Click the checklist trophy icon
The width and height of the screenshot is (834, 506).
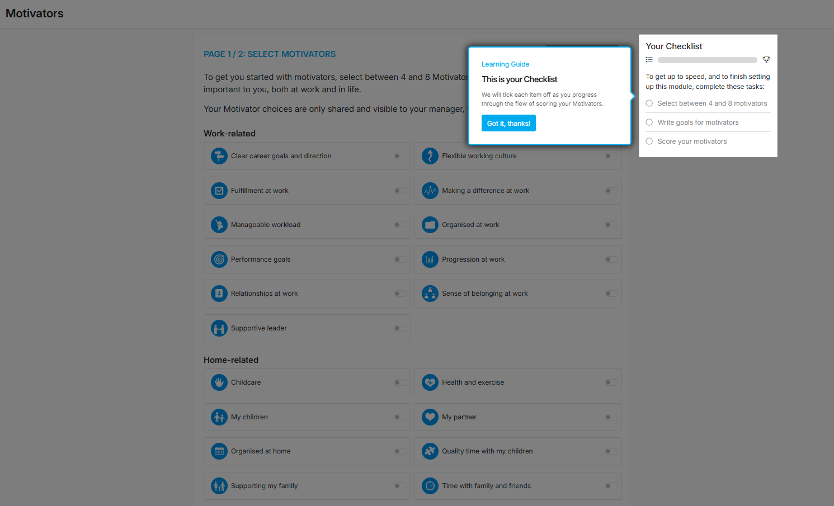pyautogui.click(x=766, y=60)
